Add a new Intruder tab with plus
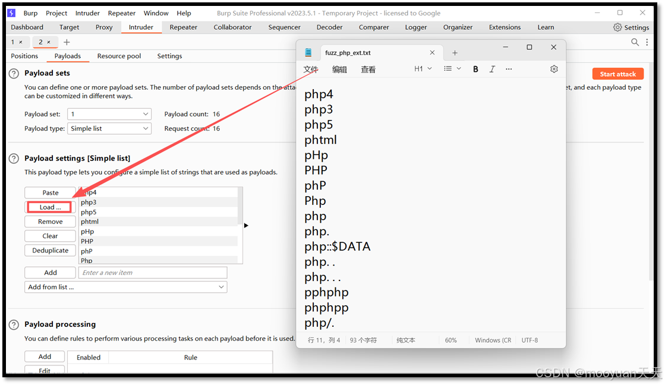 [67, 42]
